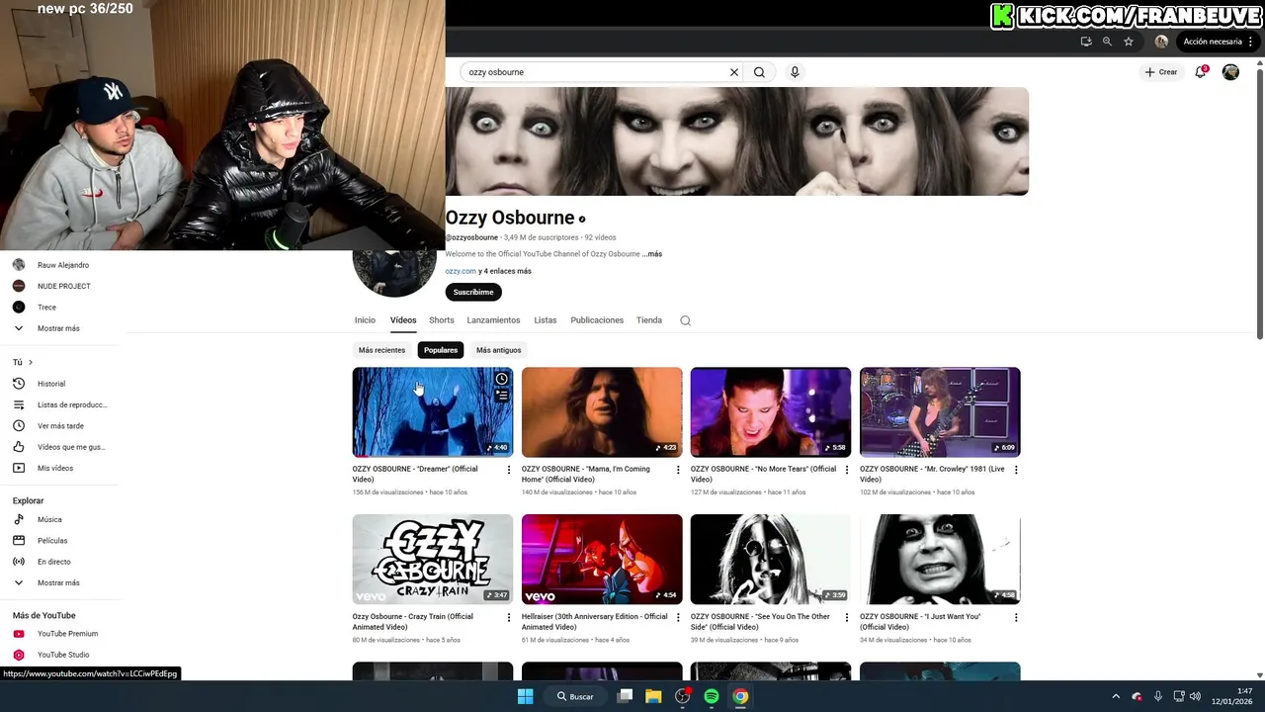This screenshot has height=712, width=1265.
Task: Open the taskbar volume speaker icon
Action: click(x=1195, y=696)
